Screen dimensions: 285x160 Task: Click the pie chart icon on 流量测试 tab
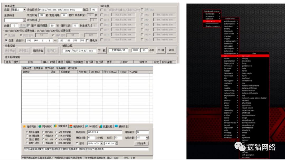tap(55, 126)
